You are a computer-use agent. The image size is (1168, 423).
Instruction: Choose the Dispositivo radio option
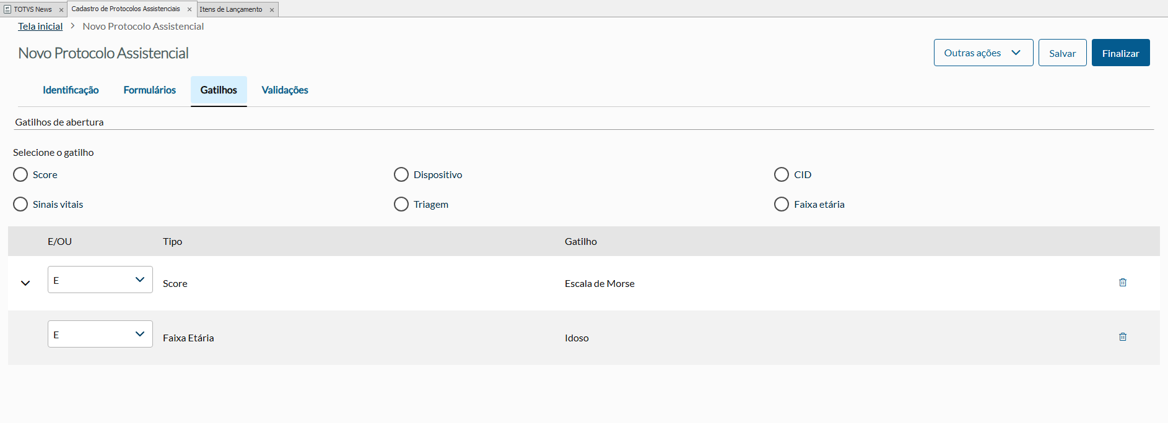tap(401, 174)
